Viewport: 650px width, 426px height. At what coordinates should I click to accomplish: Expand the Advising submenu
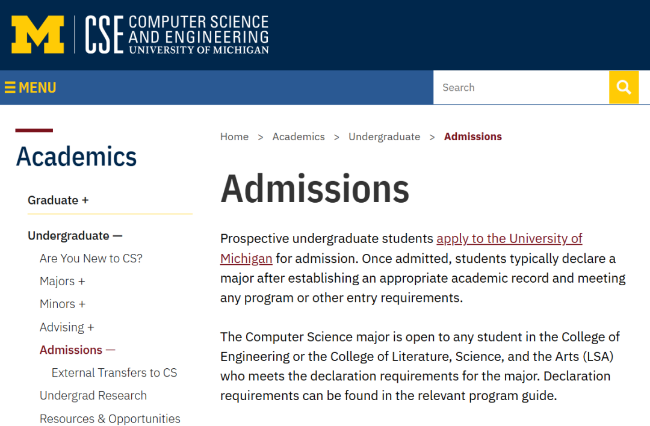coord(91,327)
